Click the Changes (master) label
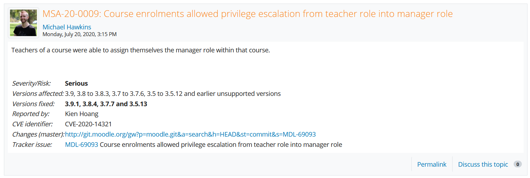The height and width of the screenshot is (178, 530). pyautogui.click(x=38, y=134)
